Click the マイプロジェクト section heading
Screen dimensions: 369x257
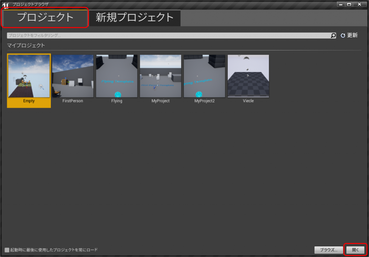26,45
